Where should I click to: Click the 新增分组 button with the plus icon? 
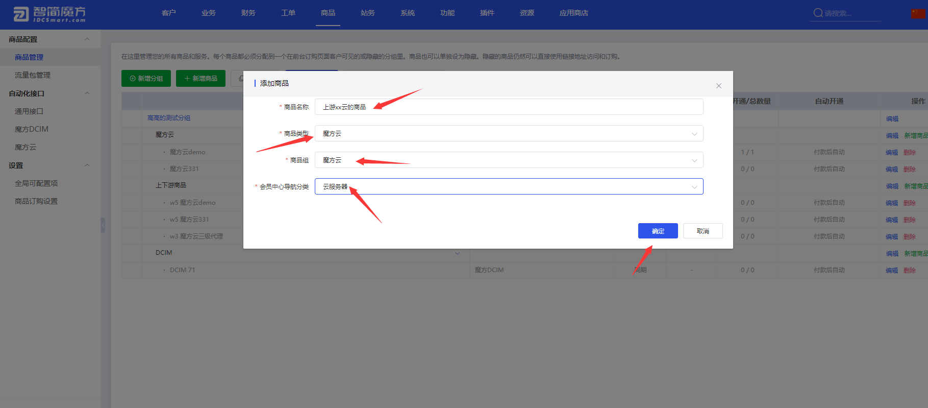pyautogui.click(x=146, y=79)
